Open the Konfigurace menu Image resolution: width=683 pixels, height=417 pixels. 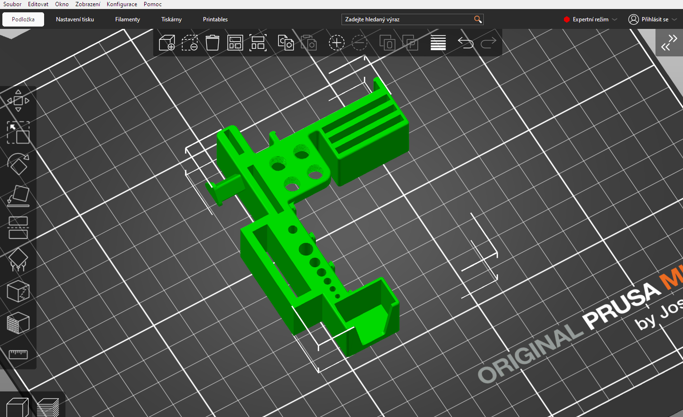tap(122, 4)
